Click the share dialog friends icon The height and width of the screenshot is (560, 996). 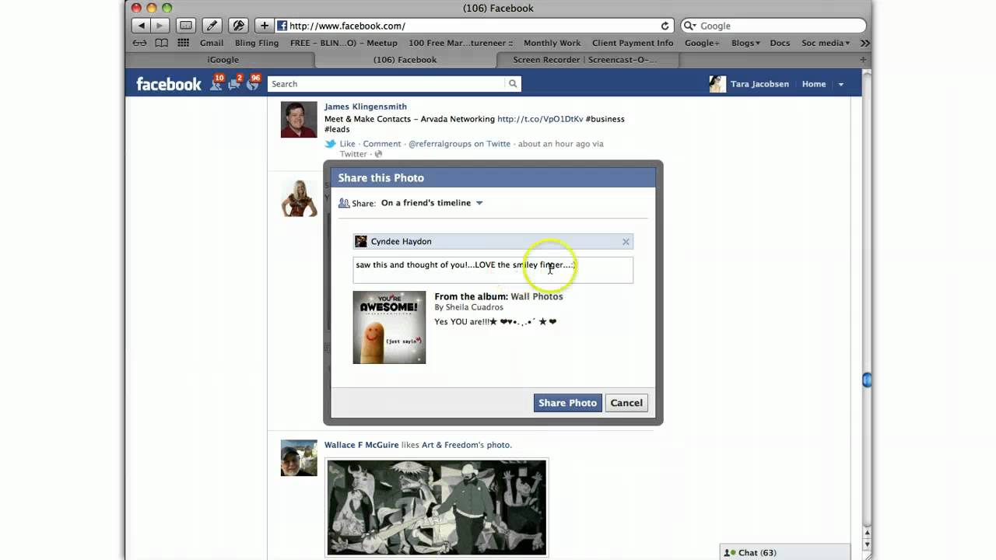344,203
